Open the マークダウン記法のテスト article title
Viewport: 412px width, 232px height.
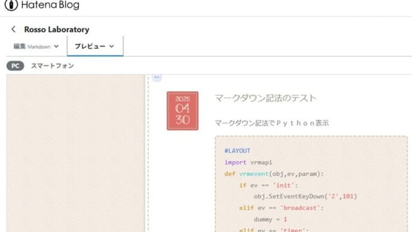pos(266,98)
